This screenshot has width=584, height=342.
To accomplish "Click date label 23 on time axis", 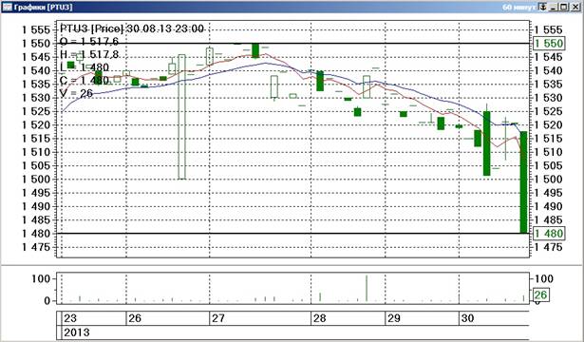I will click(70, 318).
